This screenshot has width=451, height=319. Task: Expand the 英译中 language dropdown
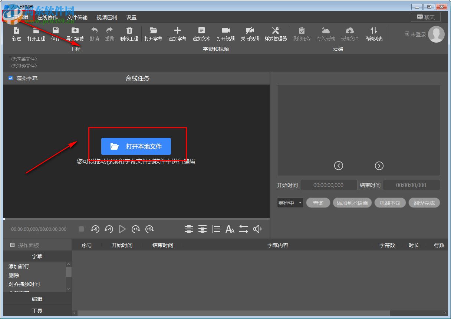[x=290, y=203]
